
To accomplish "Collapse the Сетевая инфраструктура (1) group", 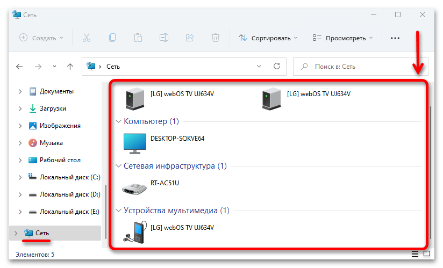I will (119, 166).
